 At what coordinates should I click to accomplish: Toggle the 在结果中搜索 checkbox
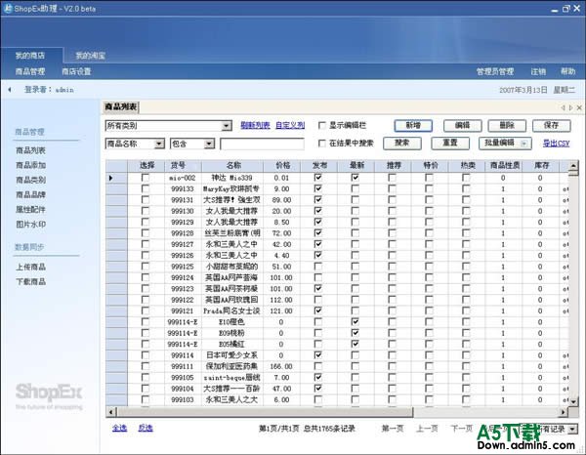(x=322, y=144)
